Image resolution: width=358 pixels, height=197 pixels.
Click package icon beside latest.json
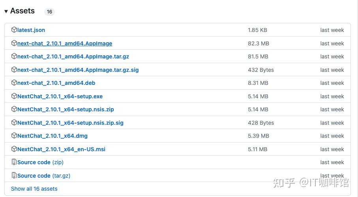point(14,30)
